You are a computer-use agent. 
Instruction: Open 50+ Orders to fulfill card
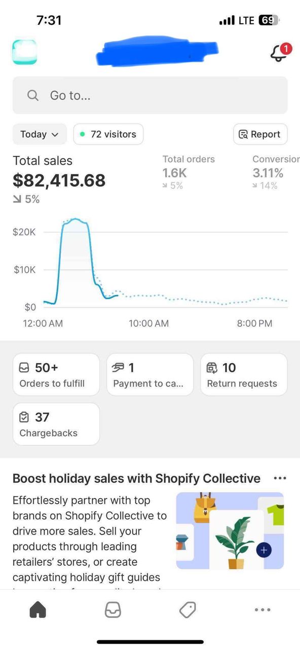[56, 375]
